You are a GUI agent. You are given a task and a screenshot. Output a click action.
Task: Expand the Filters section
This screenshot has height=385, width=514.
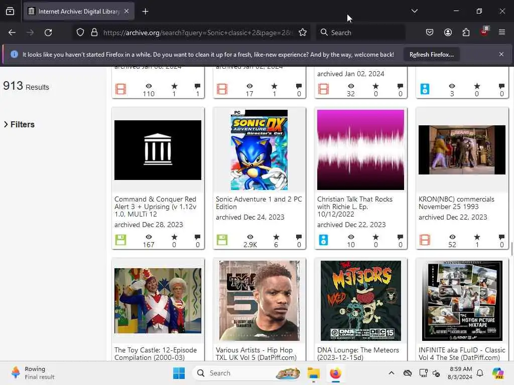pyautogui.click(x=19, y=124)
